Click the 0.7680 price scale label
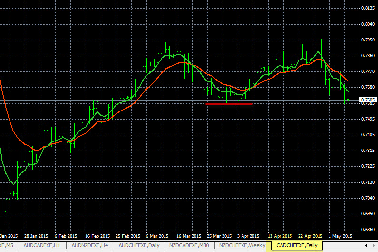This screenshot has width=378, height=252. tap(368, 87)
